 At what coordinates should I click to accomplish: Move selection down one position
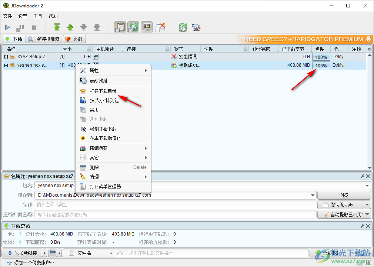(x=83, y=27)
